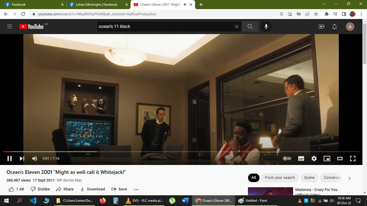
Task: Select the From your search chip
Action: coord(280,178)
